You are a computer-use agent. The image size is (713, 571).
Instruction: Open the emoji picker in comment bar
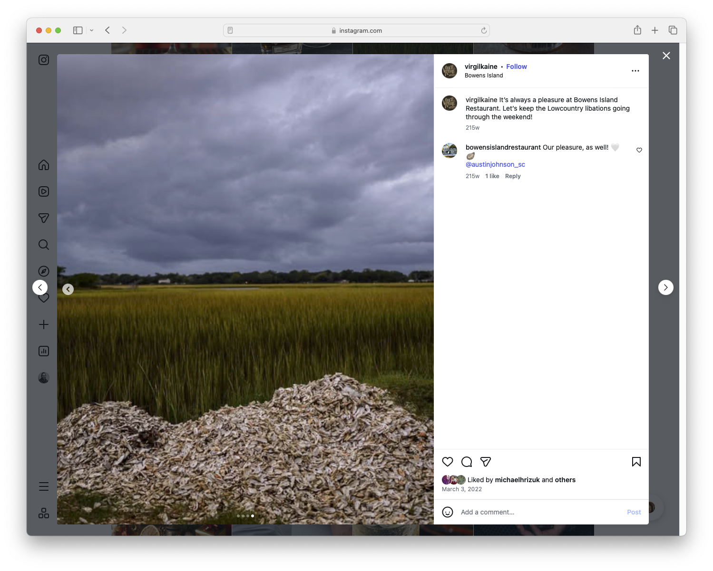pyautogui.click(x=448, y=513)
